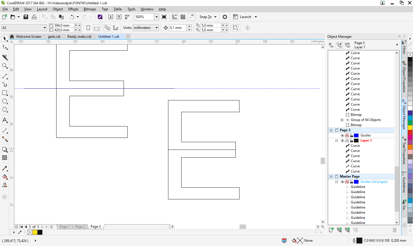This screenshot has width=413, height=246.
Task: Select the Drop Shadow tool
Action: click(5, 149)
